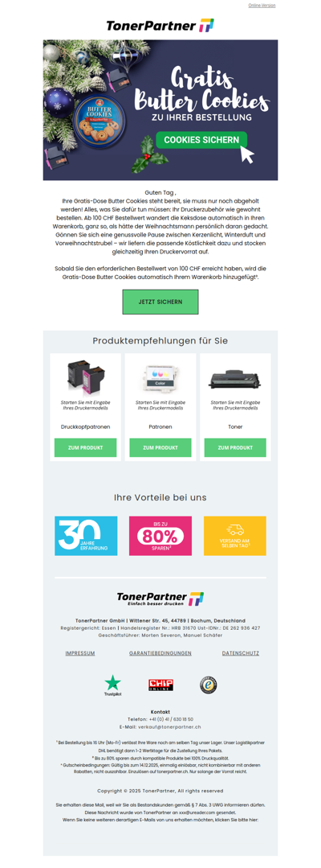Click the Jetzt Sichern button
This screenshot has height=868, width=321.
coord(160,302)
